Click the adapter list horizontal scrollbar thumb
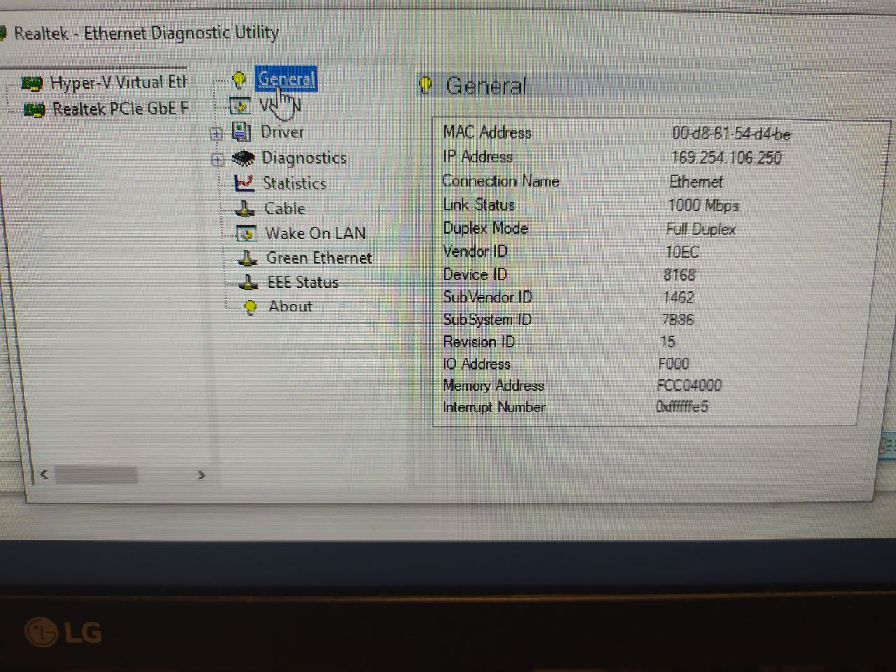 [x=96, y=476]
